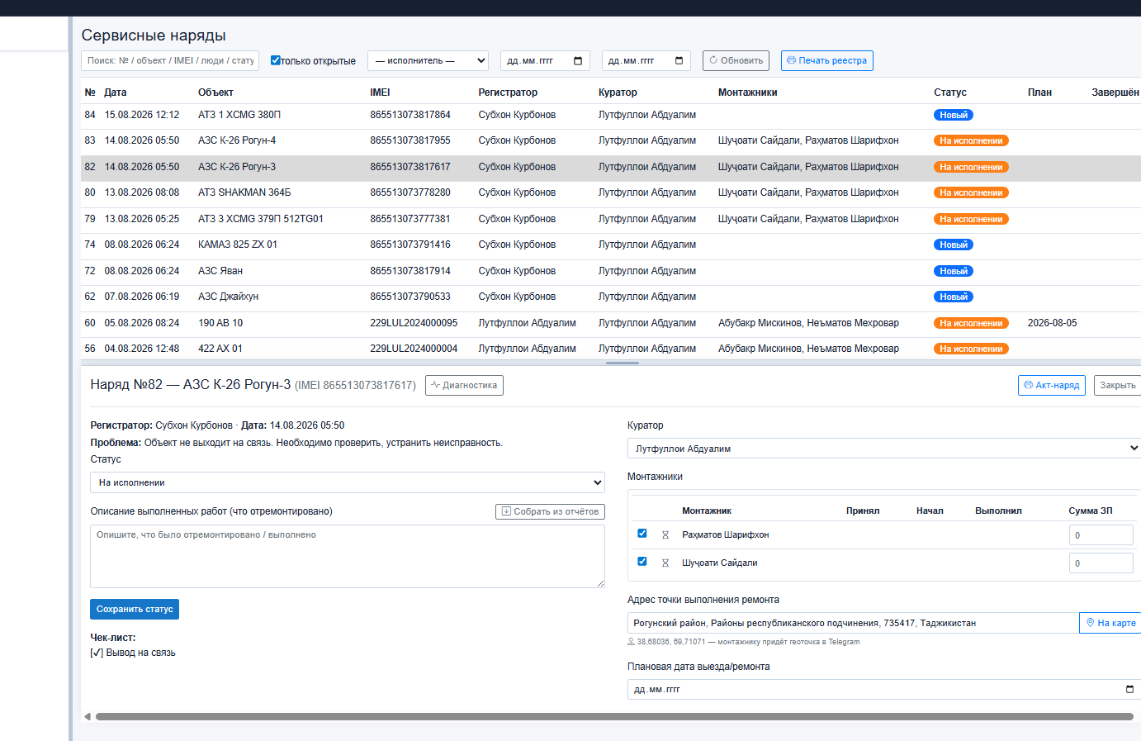Click the scrollbar's left arrow
The image size is (1141, 741).
pos(88,717)
